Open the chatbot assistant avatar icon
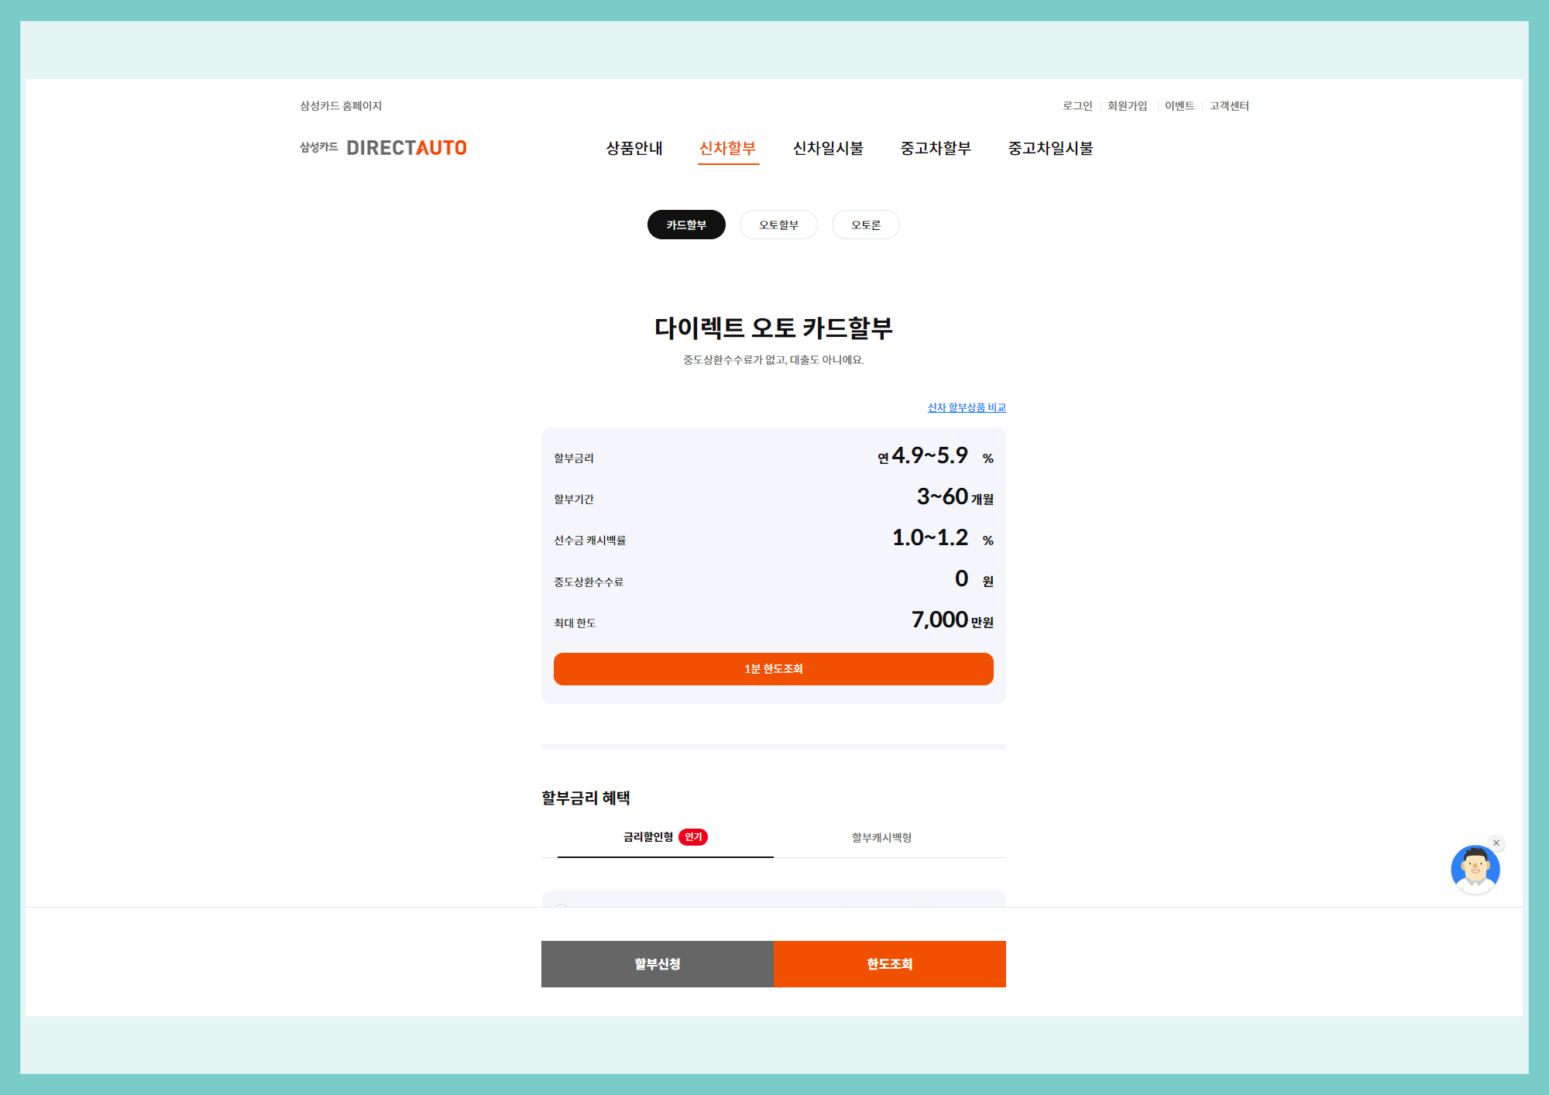 tap(1475, 869)
